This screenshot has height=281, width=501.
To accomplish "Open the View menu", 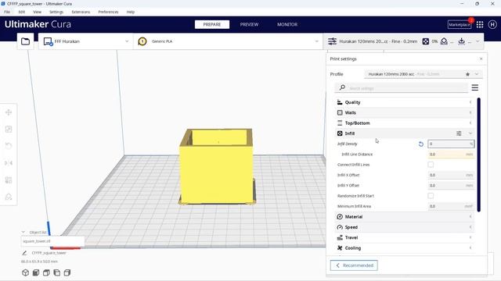I will (37, 12).
